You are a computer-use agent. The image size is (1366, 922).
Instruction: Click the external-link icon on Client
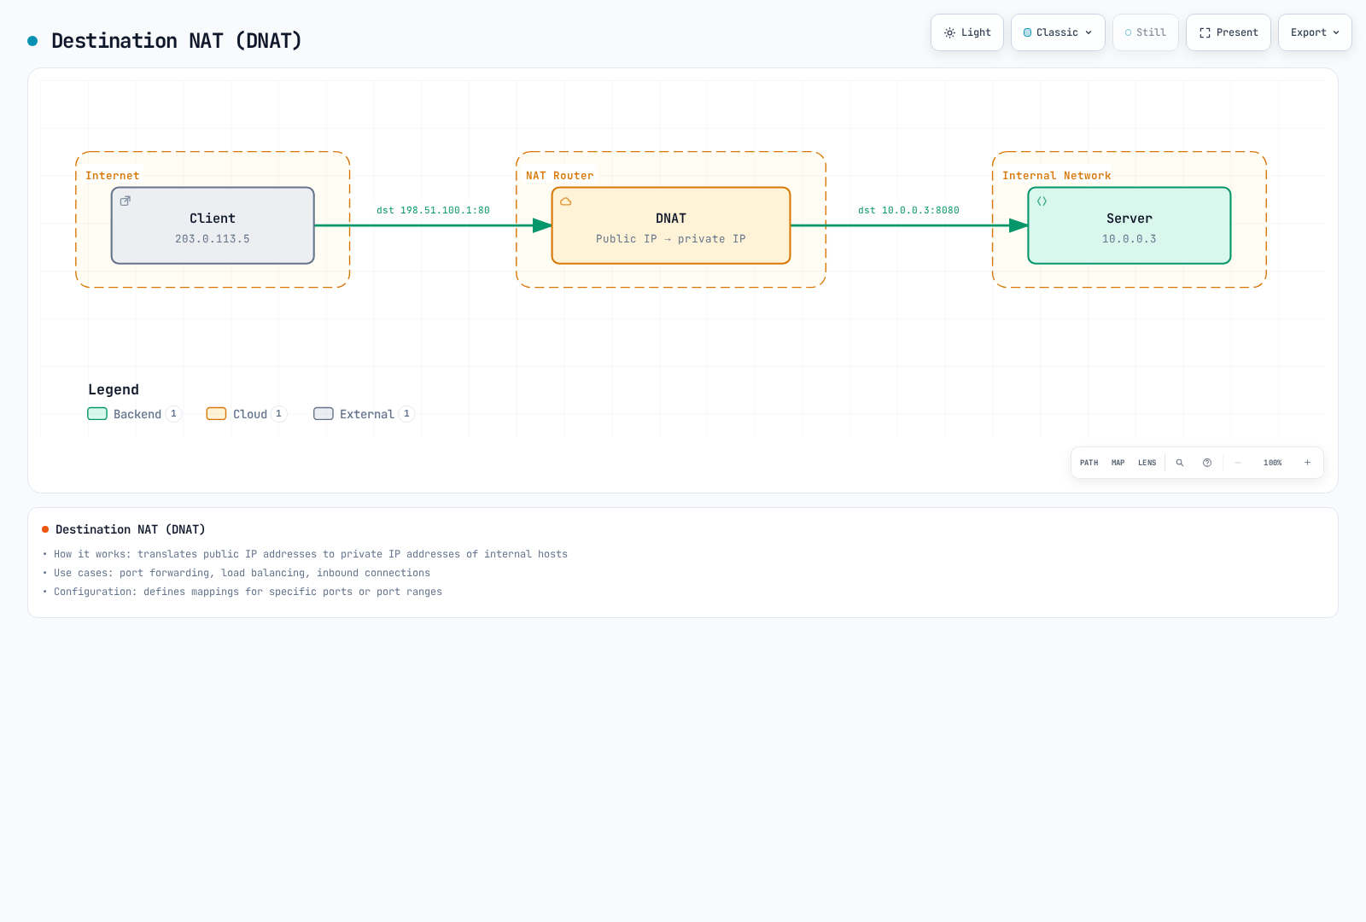pos(126,201)
